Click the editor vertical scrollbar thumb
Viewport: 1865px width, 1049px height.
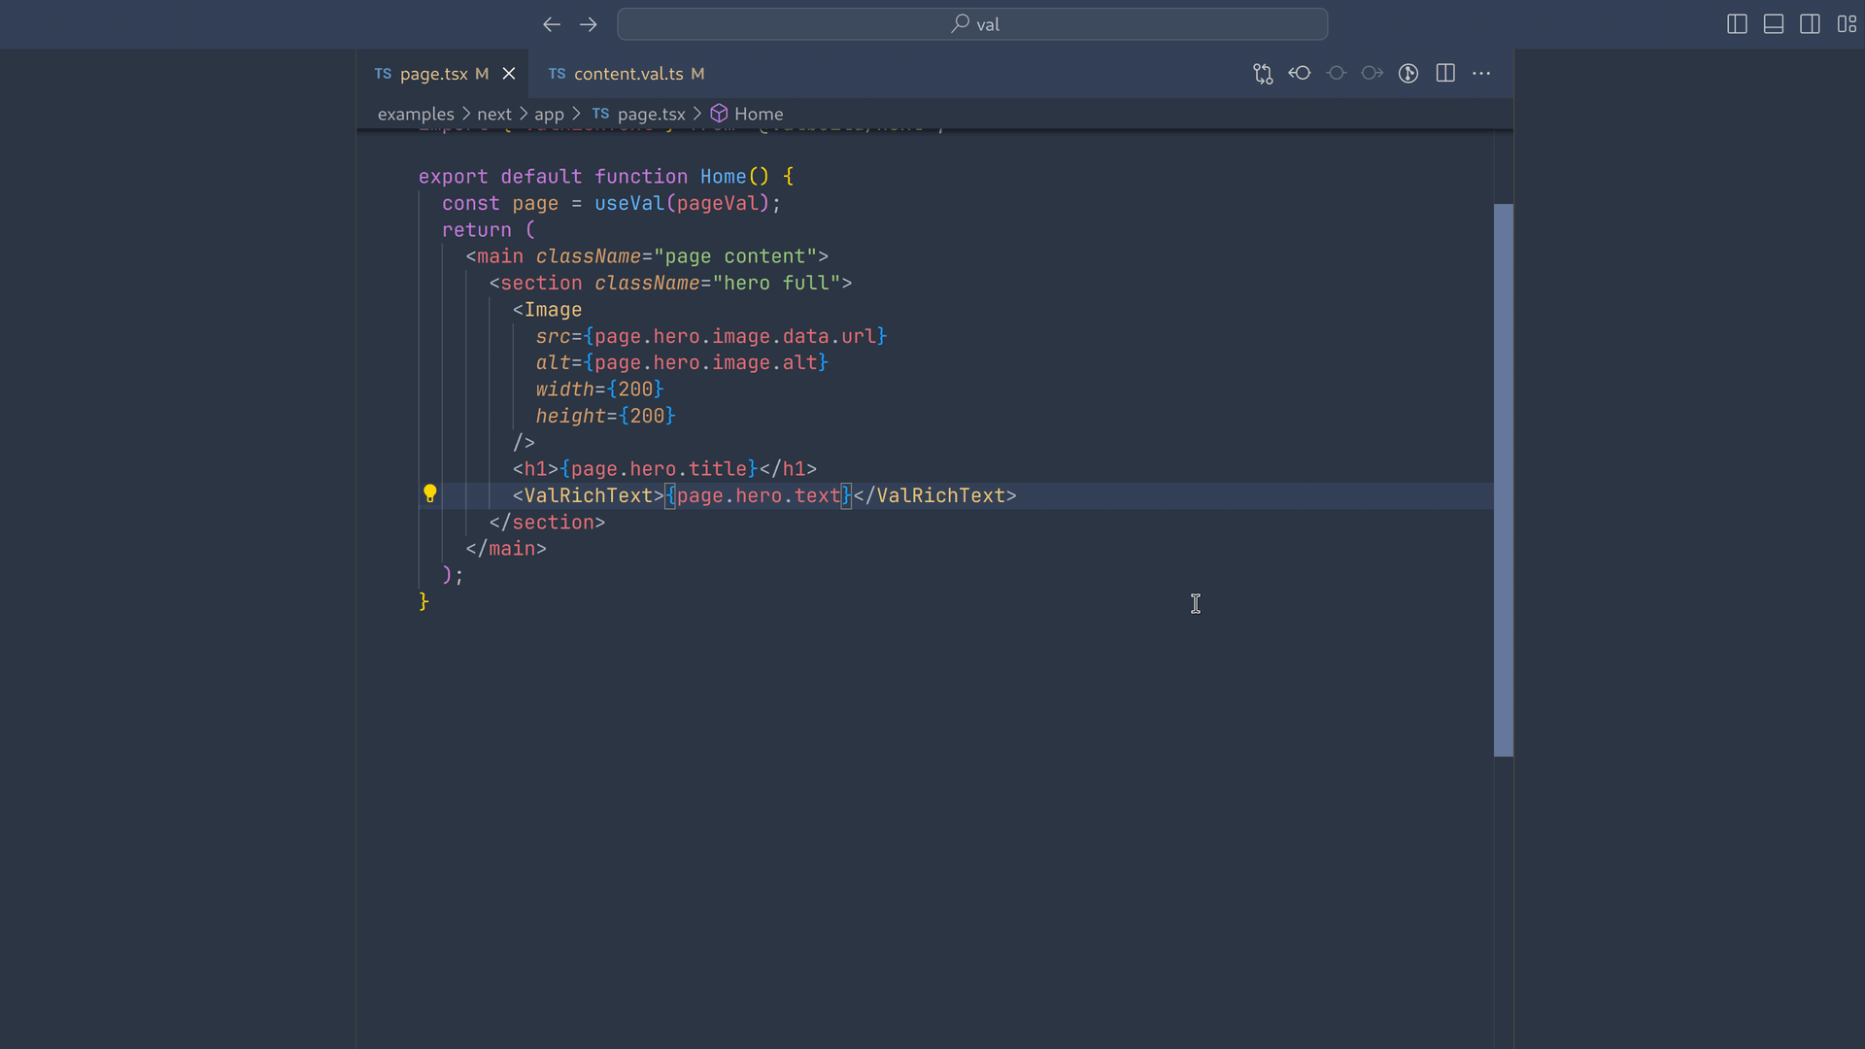coord(1503,480)
